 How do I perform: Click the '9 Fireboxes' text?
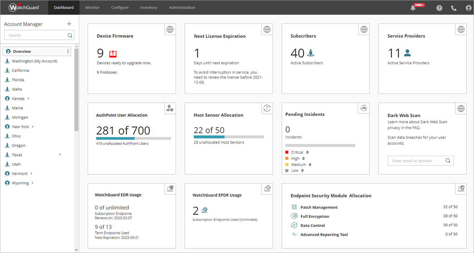coord(107,72)
